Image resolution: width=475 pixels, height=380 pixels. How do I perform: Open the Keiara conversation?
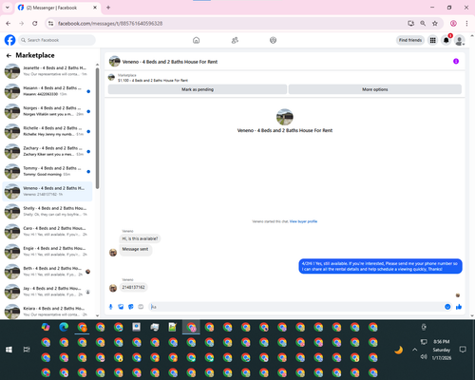click(x=47, y=312)
